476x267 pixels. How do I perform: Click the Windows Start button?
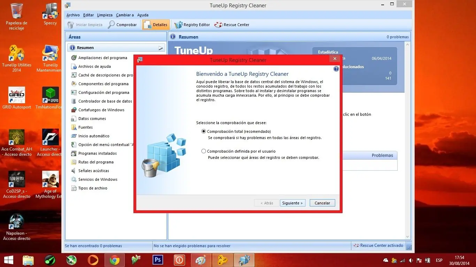8,260
